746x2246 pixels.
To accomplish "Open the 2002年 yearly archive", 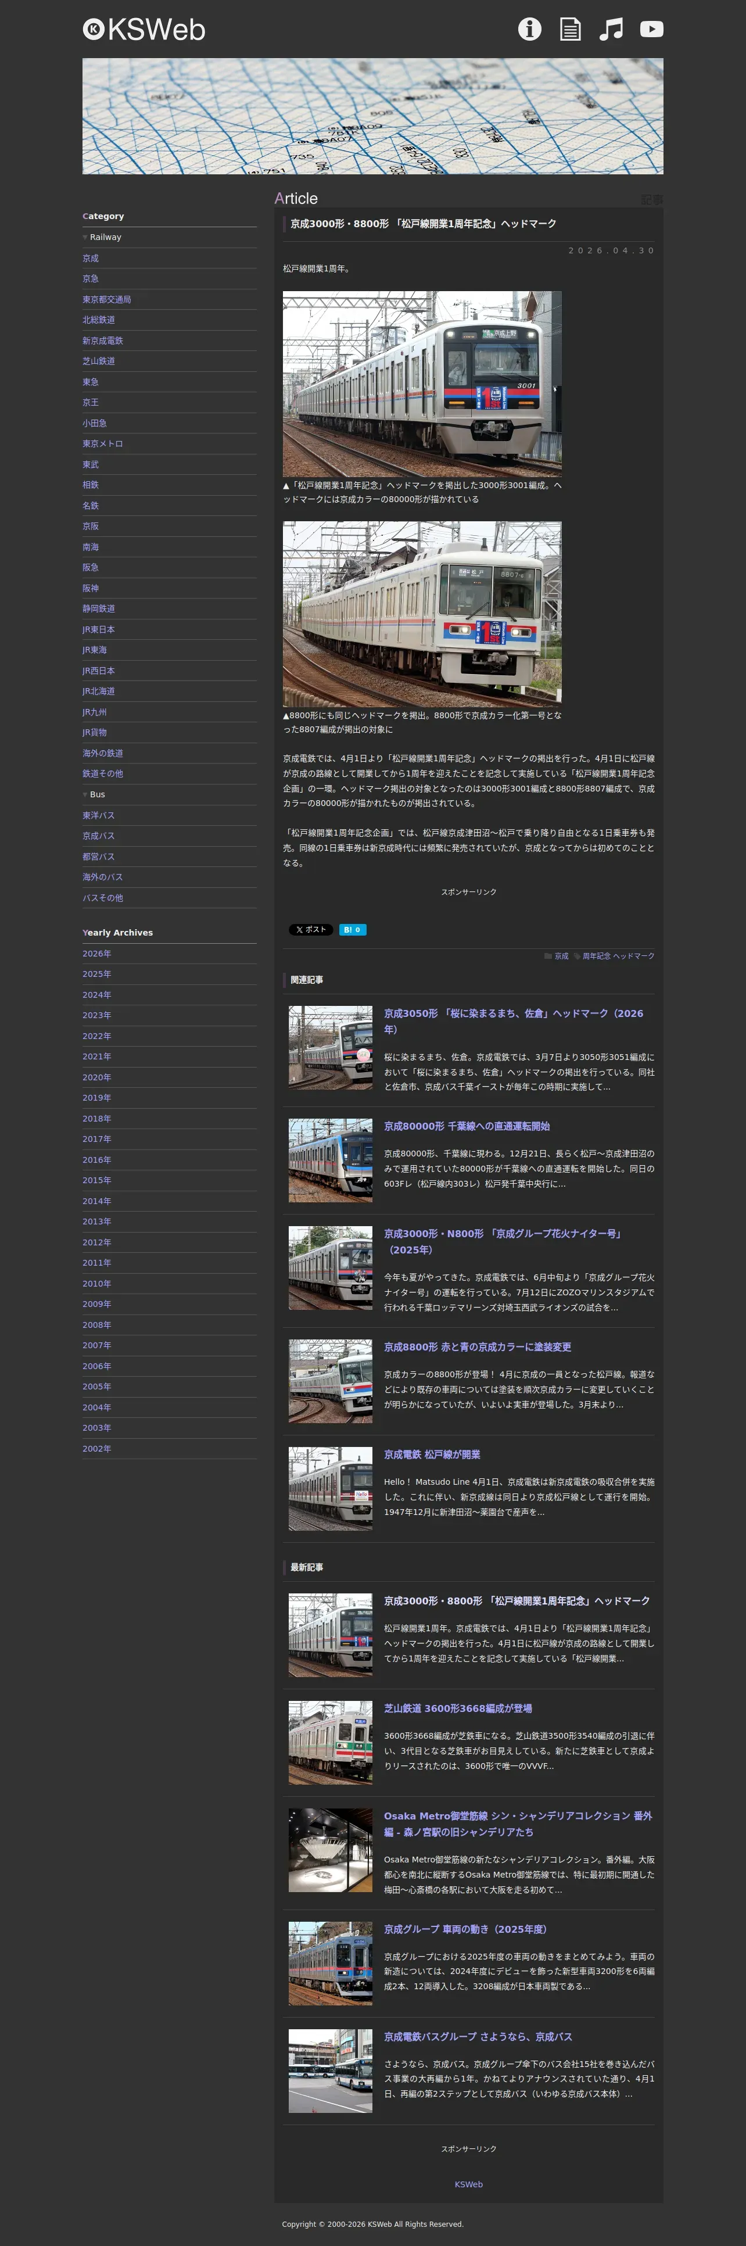I will click(x=96, y=1449).
